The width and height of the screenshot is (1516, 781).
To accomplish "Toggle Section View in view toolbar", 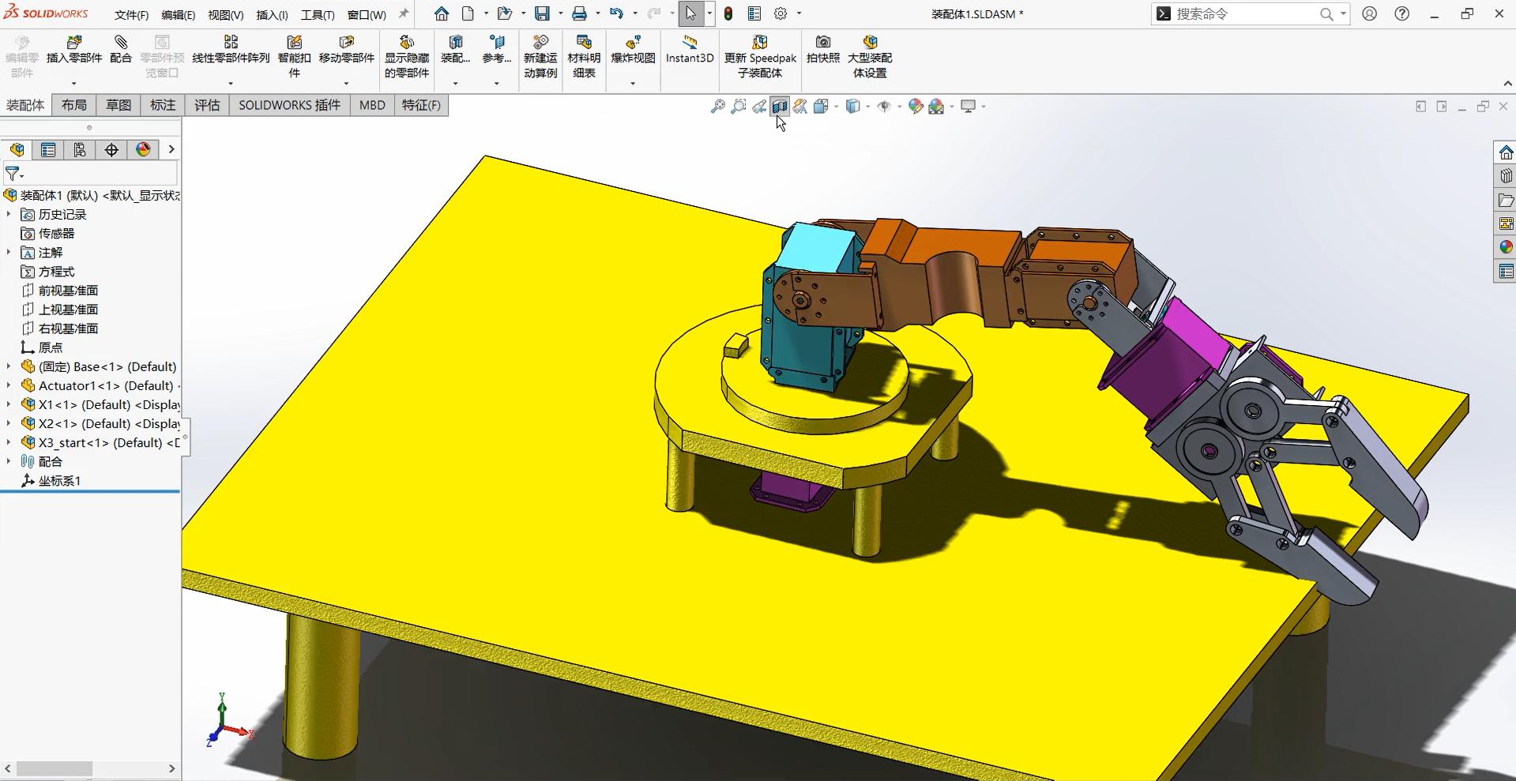I will (x=780, y=107).
